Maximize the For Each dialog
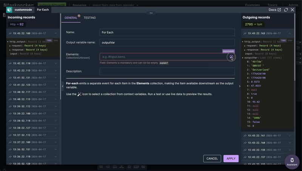This screenshot has height=171, width=302. [286, 10]
